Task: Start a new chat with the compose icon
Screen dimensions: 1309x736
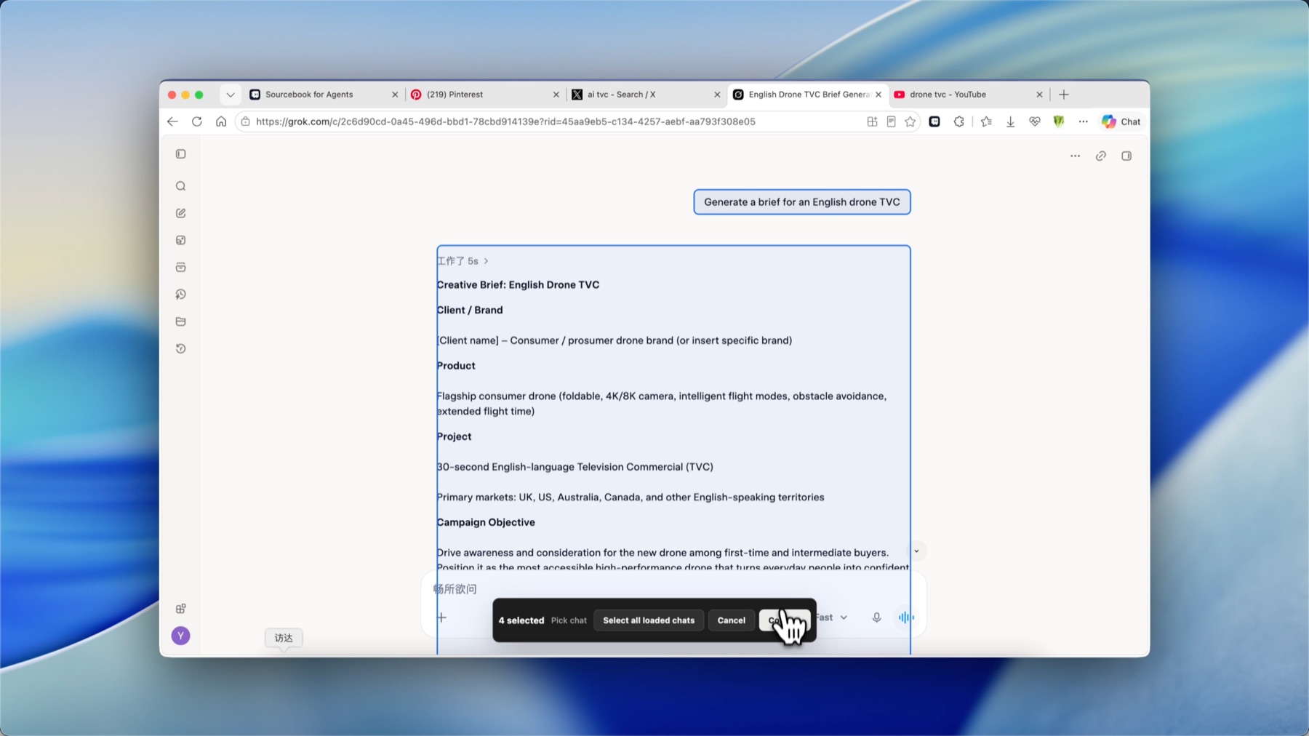Action: 181,213
